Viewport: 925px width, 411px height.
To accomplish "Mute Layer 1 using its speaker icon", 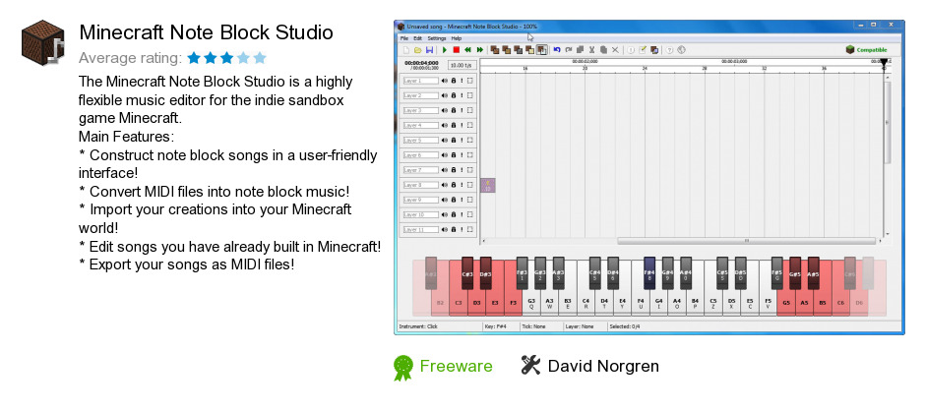I will 444,81.
